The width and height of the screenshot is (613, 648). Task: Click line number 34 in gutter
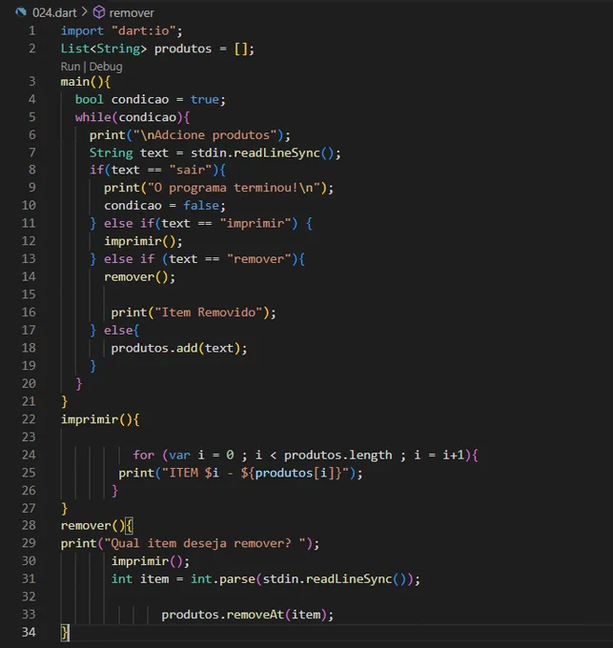click(29, 632)
